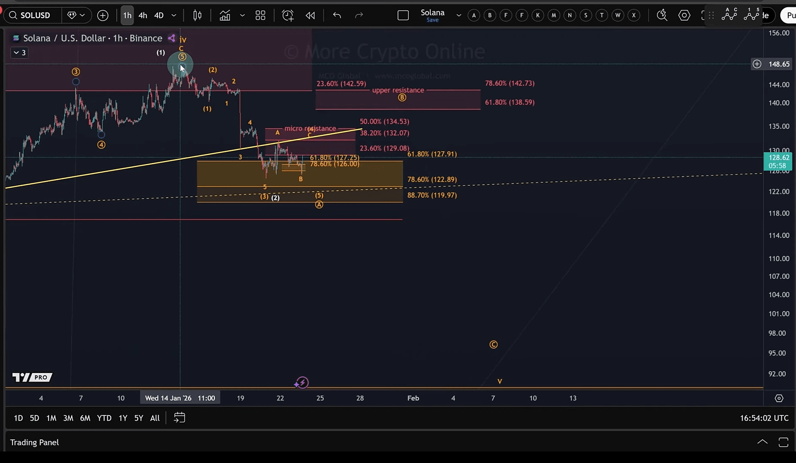Switch to layout B
This screenshot has width=796, height=463.
pos(490,15)
